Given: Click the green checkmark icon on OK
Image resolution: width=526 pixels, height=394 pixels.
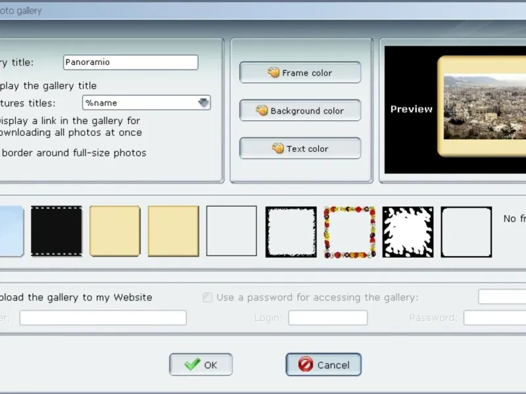Looking at the screenshot, I should click(193, 364).
